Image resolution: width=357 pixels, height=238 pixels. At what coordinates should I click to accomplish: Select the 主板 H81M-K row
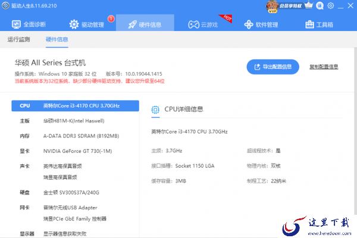(x=75, y=121)
